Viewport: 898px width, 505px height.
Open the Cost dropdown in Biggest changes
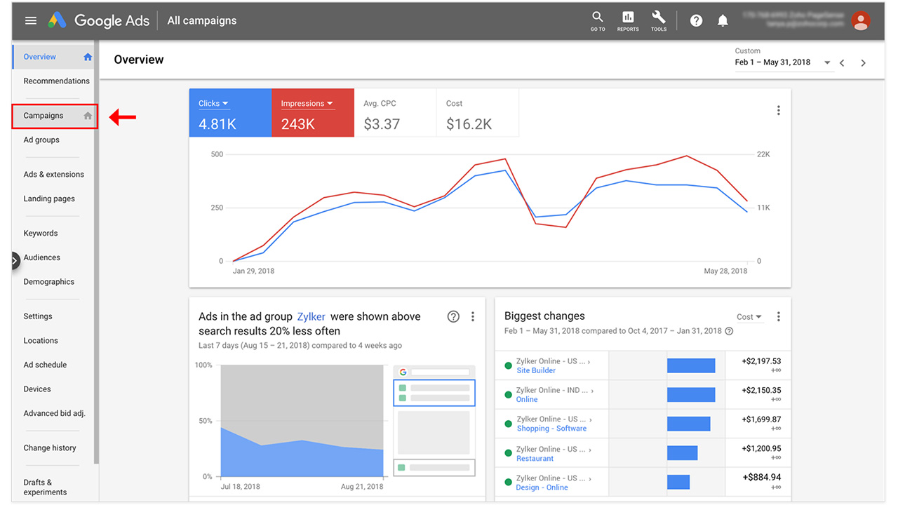pos(749,317)
